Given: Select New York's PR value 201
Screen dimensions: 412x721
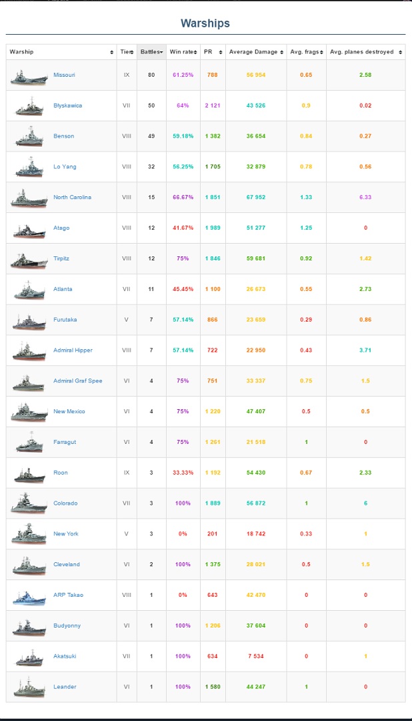Looking at the screenshot, I should [212, 534].
